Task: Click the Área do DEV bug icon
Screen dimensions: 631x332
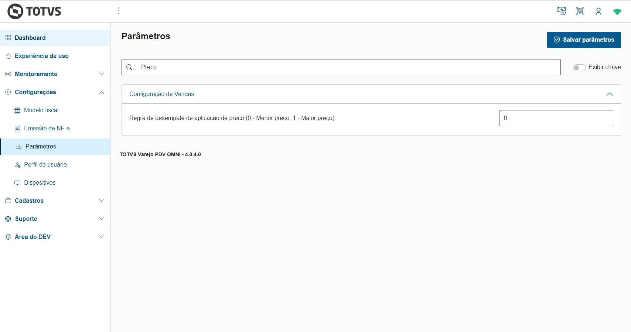Action: 8,237
